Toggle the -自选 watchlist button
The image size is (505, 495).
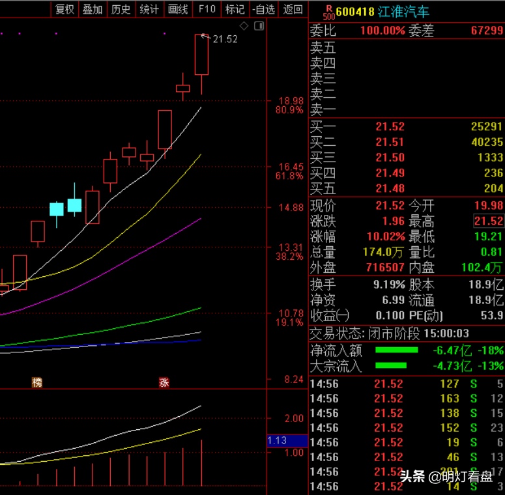(263, 9)
